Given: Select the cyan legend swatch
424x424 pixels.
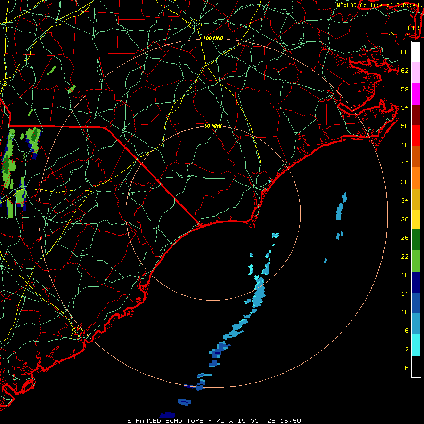Looking at the screenshot, I should (x=416, y=345).
